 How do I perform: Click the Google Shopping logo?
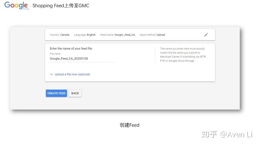tap(17, 6)
